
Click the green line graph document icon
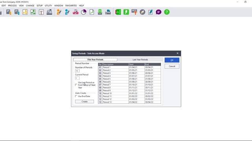tap(92, 12)
